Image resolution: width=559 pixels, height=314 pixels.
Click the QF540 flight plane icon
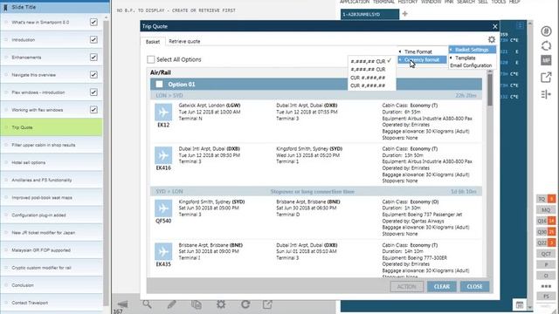pyautogui.click(x=163, y=208)
